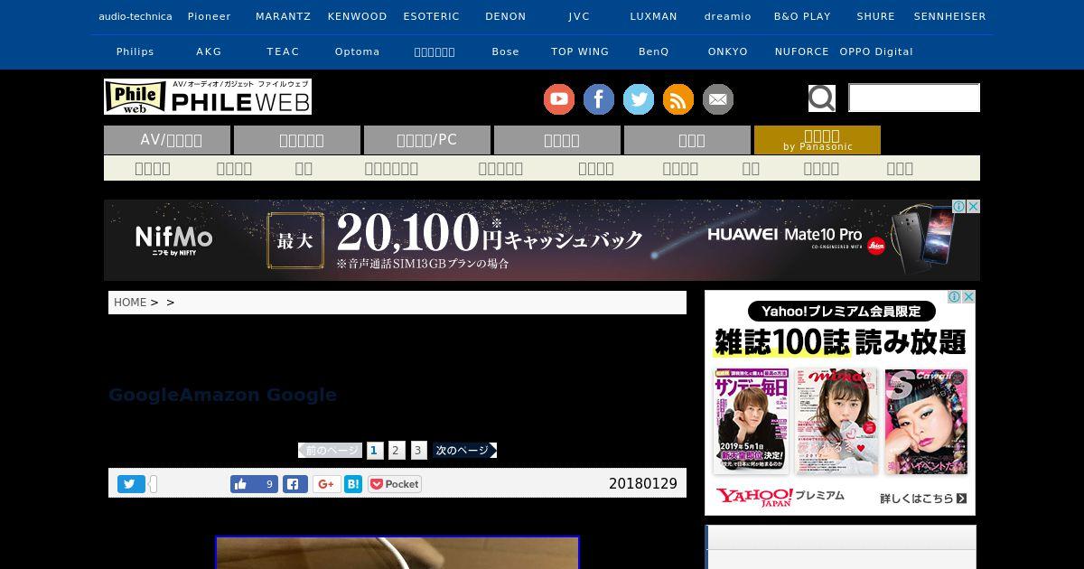Open the Phile-web YouTube channel icon
Image resolution: width=1084 pixels, height=569 pixels.
pyautogui.click(x=559, y=99)
